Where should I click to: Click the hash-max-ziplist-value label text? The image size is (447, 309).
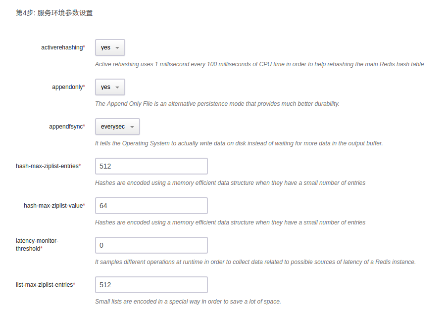tap(53, 206)
